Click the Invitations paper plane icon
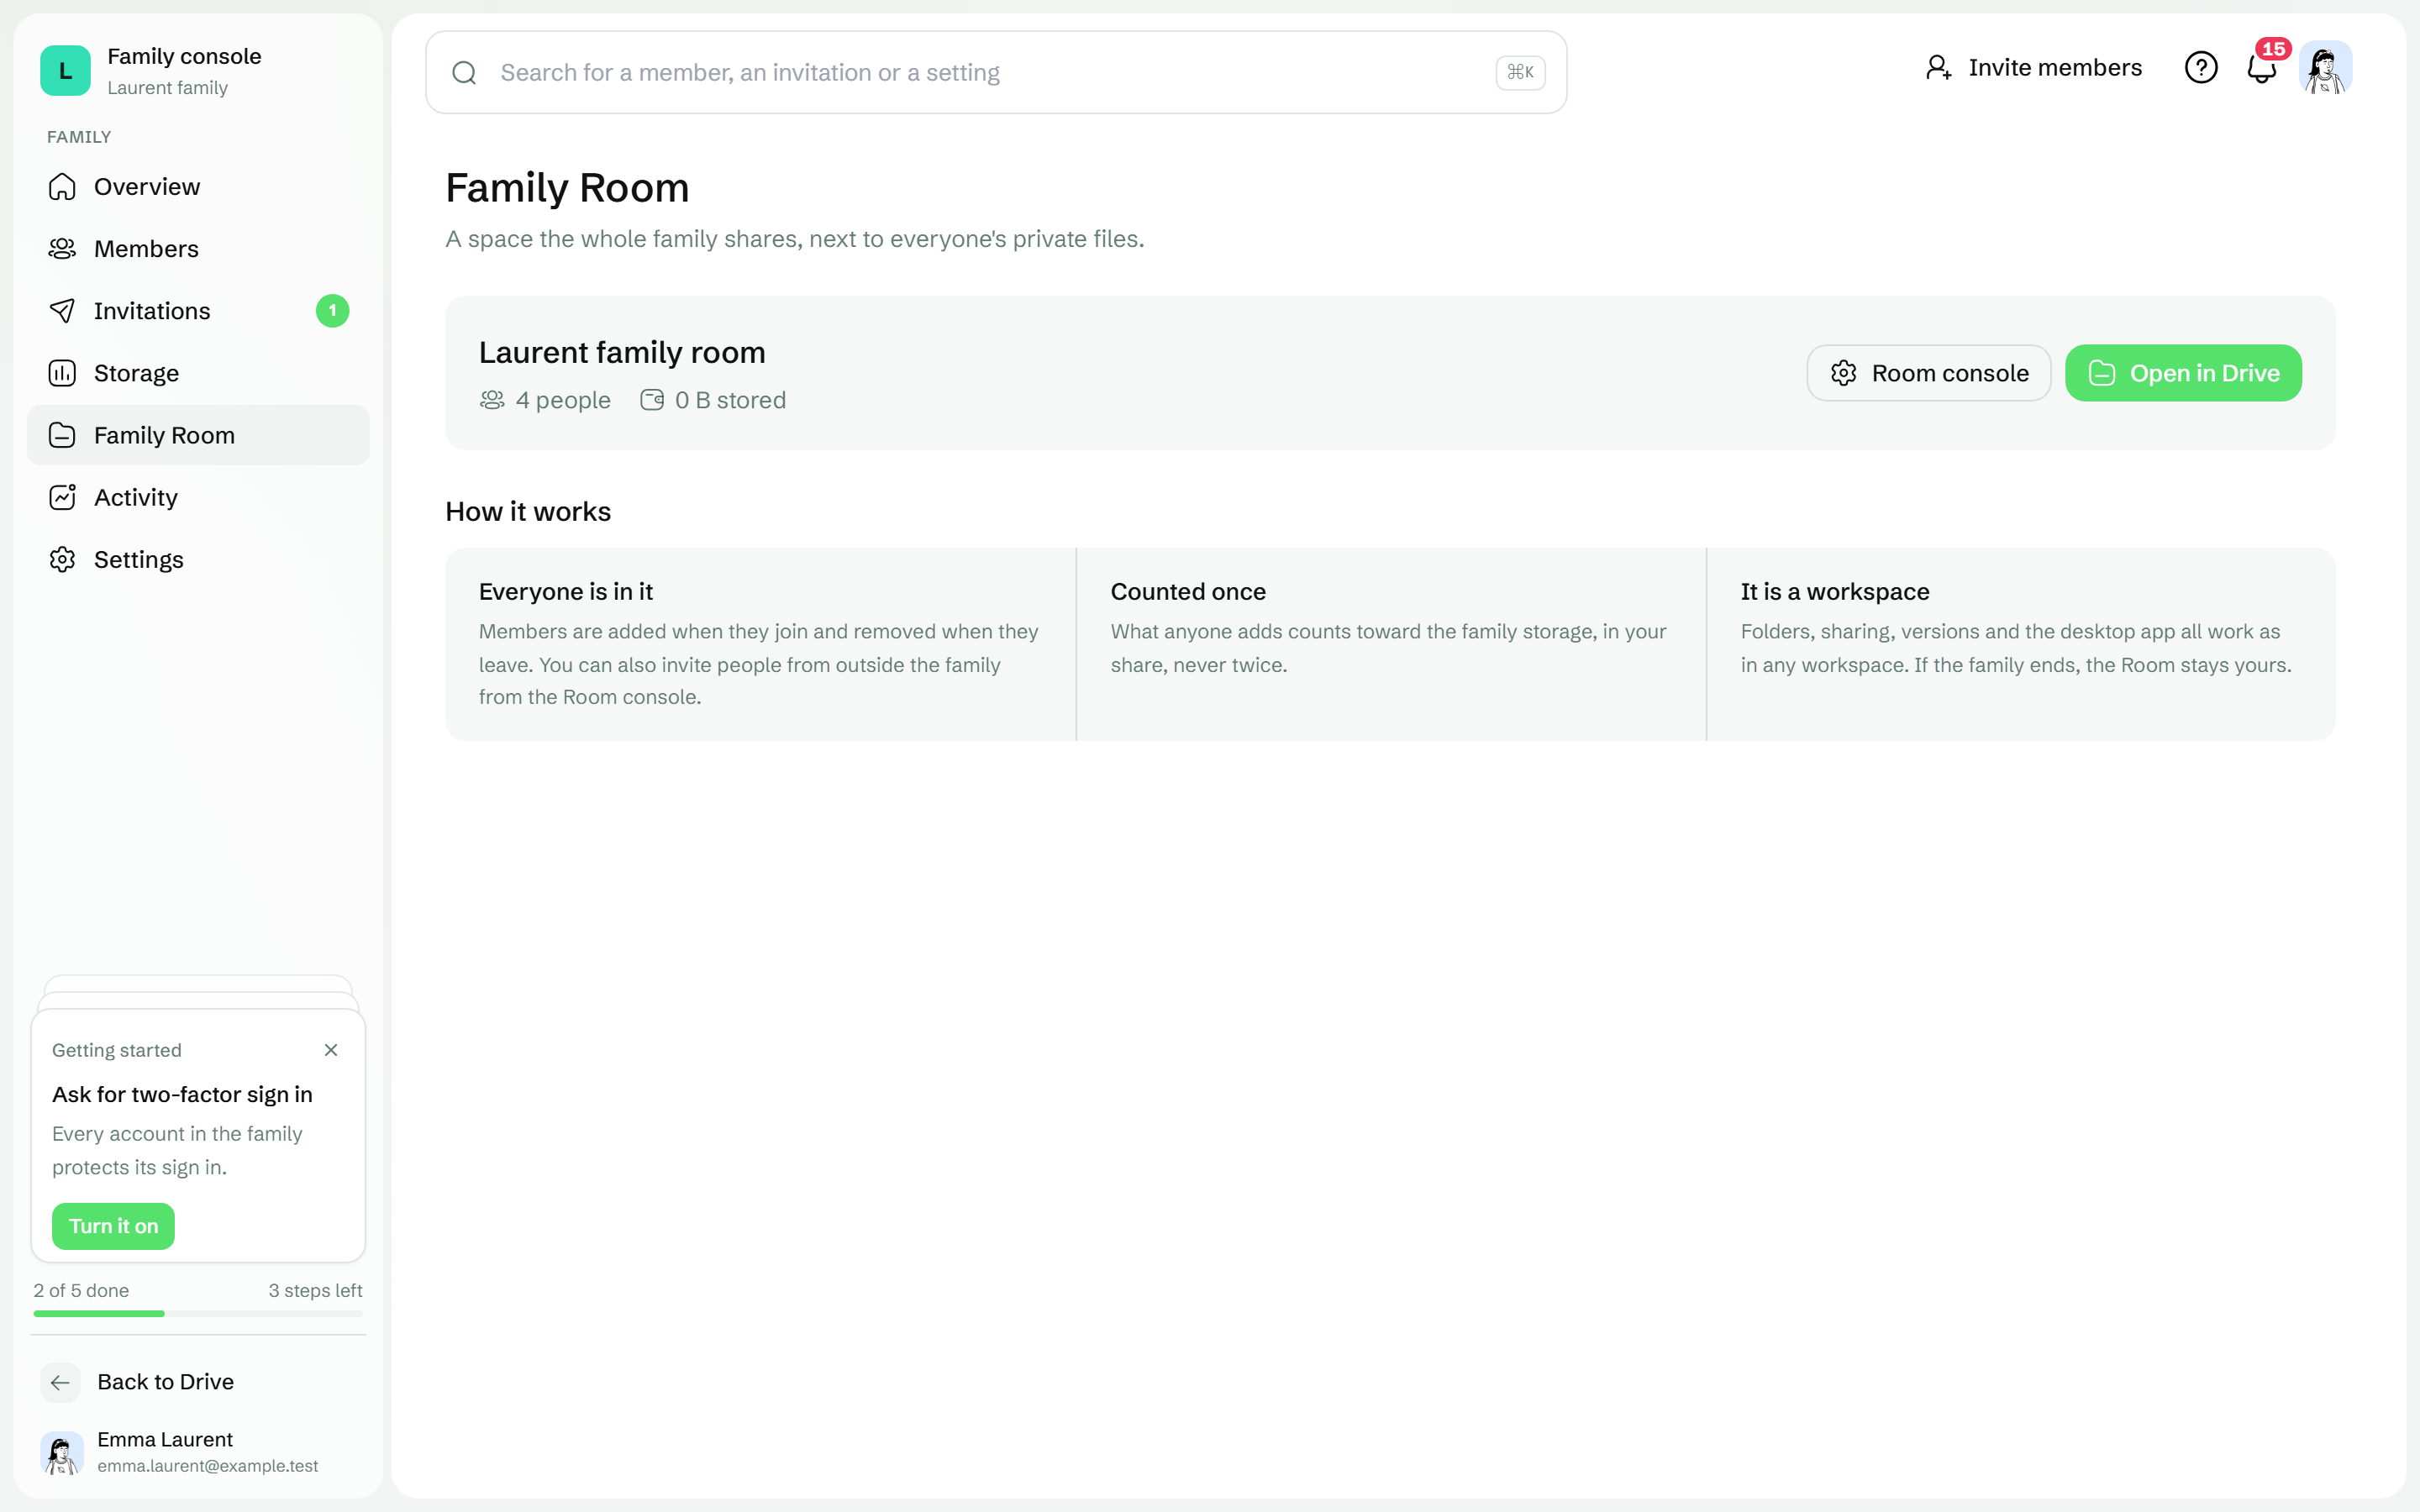The image size is (2420, 1512). click(62, 311)
